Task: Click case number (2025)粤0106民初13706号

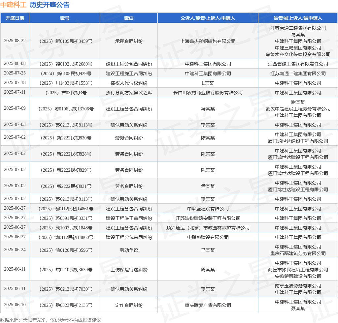Action: click(x=65, y=109)
